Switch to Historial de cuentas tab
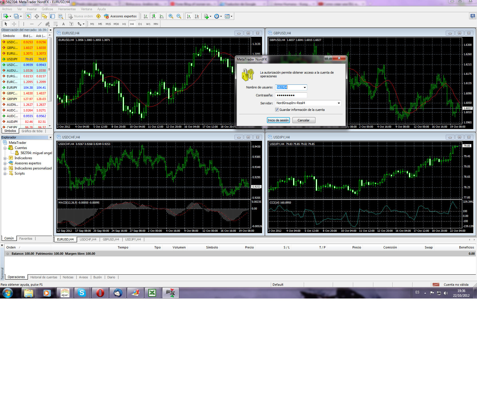 tap(44, 277)
